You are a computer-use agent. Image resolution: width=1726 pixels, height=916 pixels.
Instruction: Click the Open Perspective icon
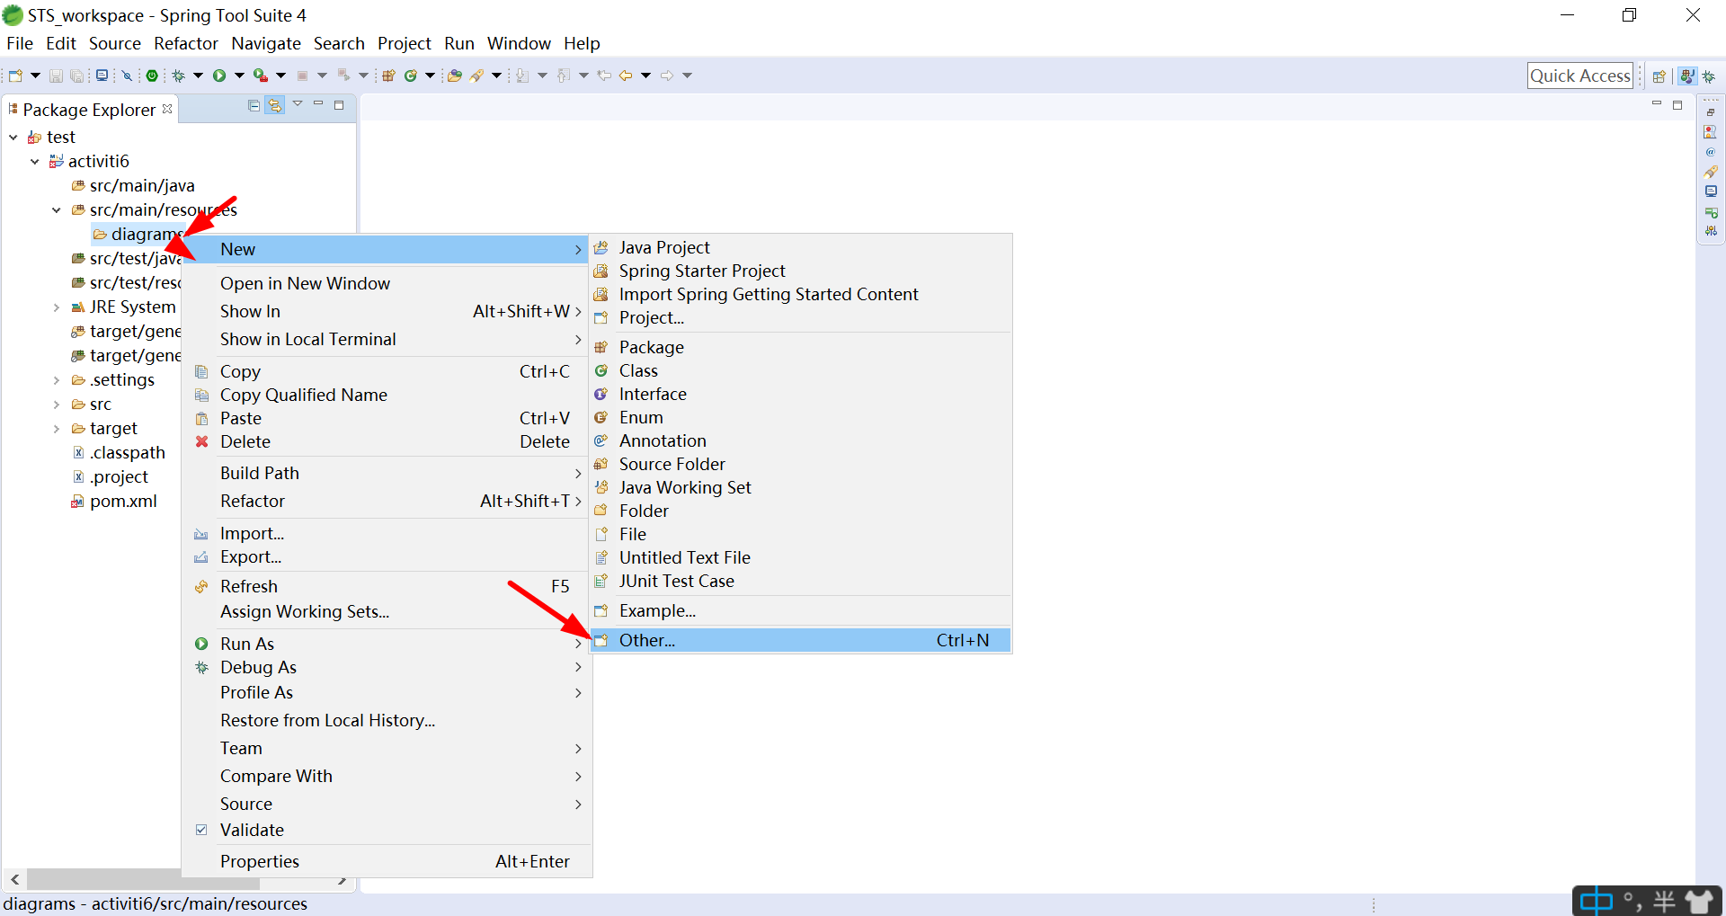pos(1659,76)
